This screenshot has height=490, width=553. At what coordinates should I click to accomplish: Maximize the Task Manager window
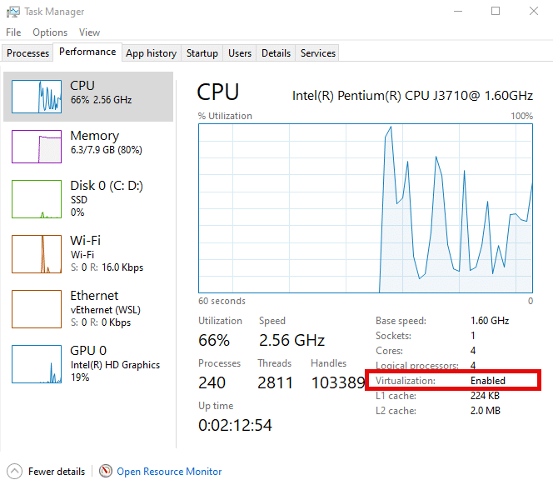[x=496, y=12]
